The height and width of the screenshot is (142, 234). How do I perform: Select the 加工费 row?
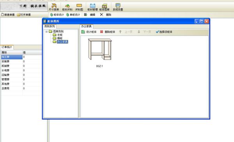coord(21,57)
